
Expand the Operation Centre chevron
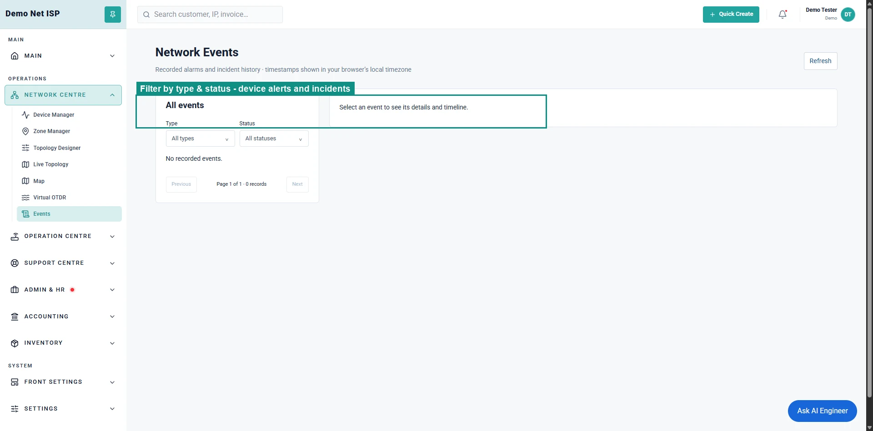[112, 236]
